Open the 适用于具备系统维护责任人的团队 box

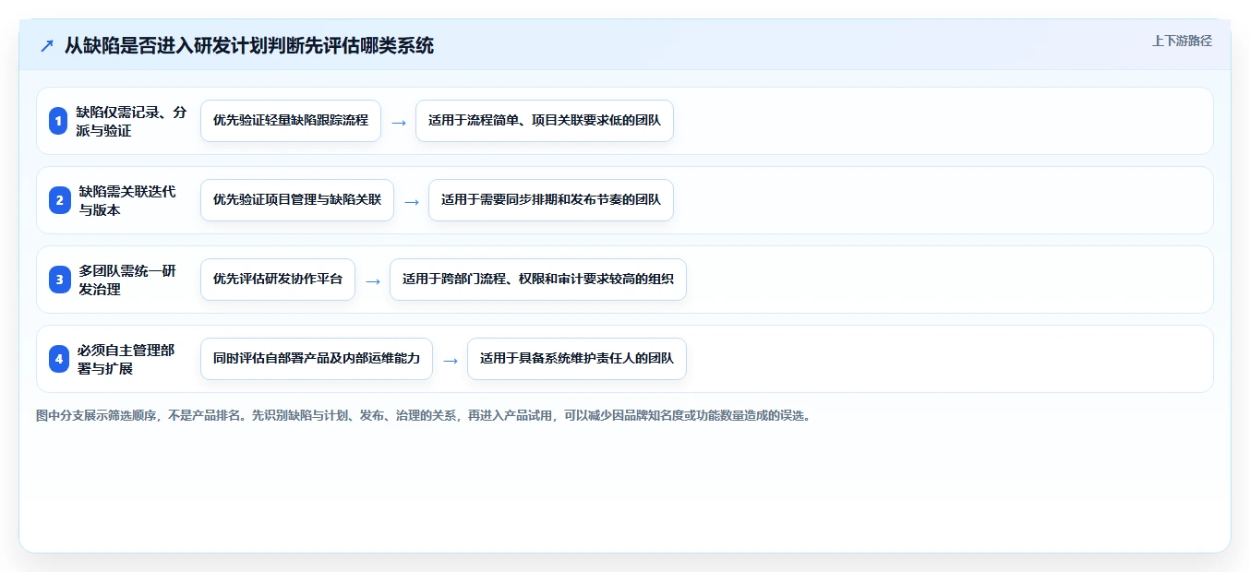point(577,359)
